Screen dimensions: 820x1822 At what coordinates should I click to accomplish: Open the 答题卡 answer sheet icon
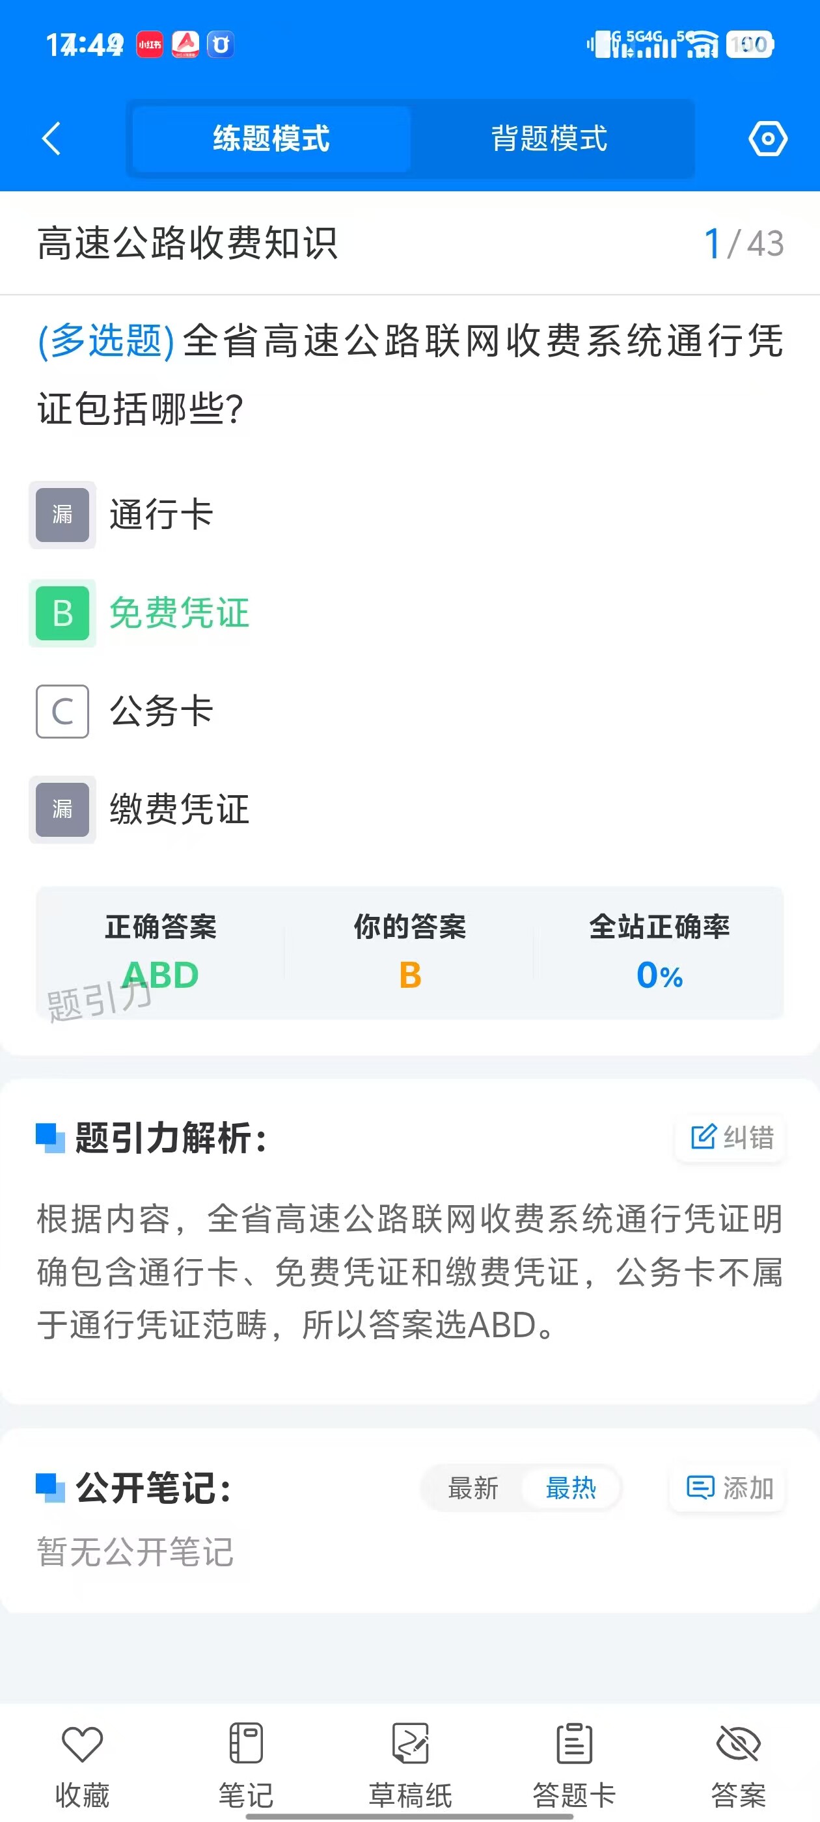[575, 1743]
